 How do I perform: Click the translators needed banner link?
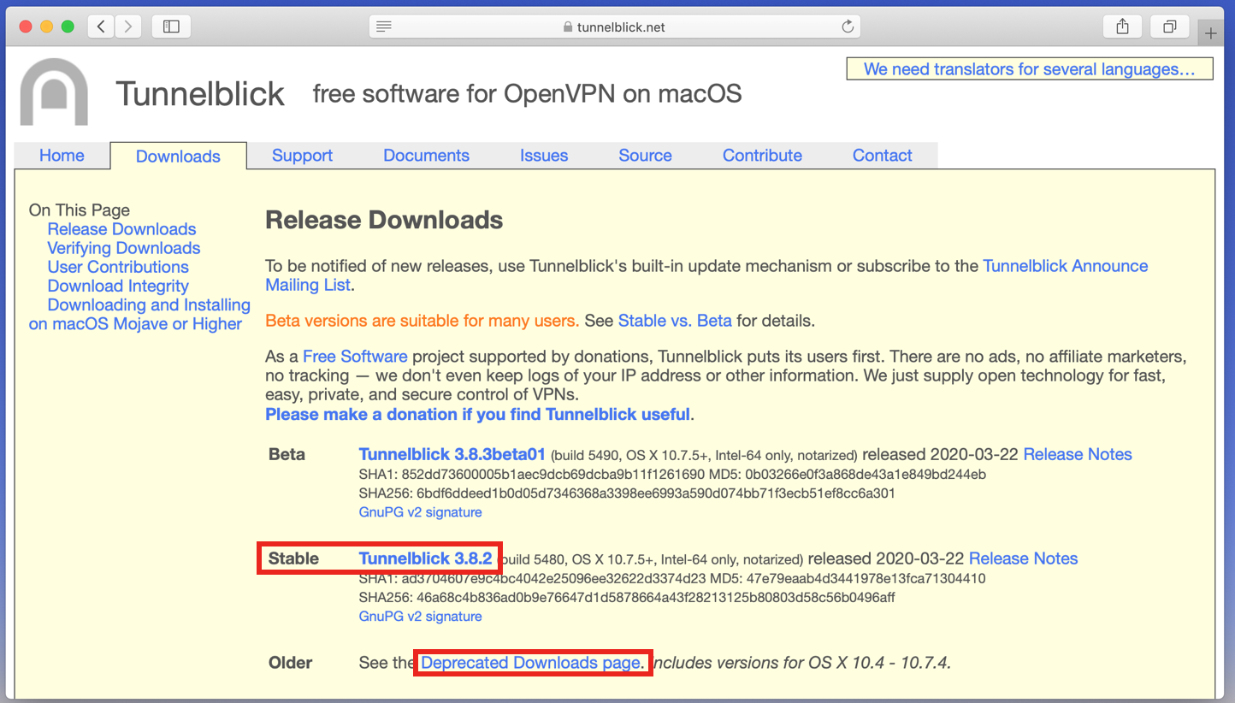point(1030,69)
